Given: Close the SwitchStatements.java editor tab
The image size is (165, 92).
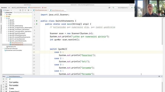Looking at the screenshot, I should click(65, 10).
